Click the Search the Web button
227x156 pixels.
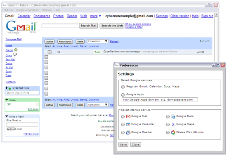click(112, 26)
